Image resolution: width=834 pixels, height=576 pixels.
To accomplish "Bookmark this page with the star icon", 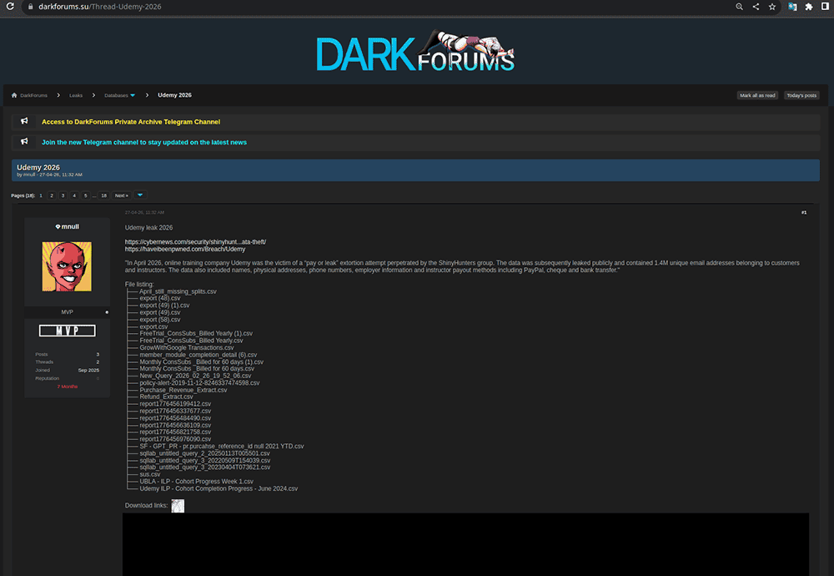I will (x=772, y=7).
